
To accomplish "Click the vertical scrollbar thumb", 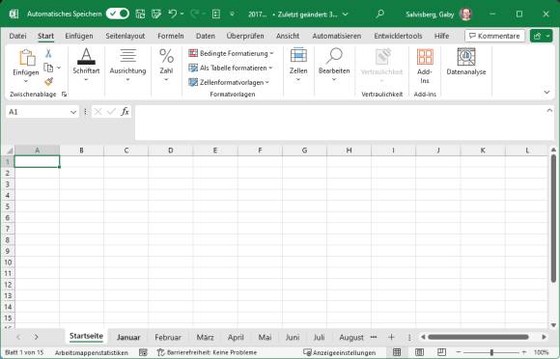I will click(x=553, y=218).
